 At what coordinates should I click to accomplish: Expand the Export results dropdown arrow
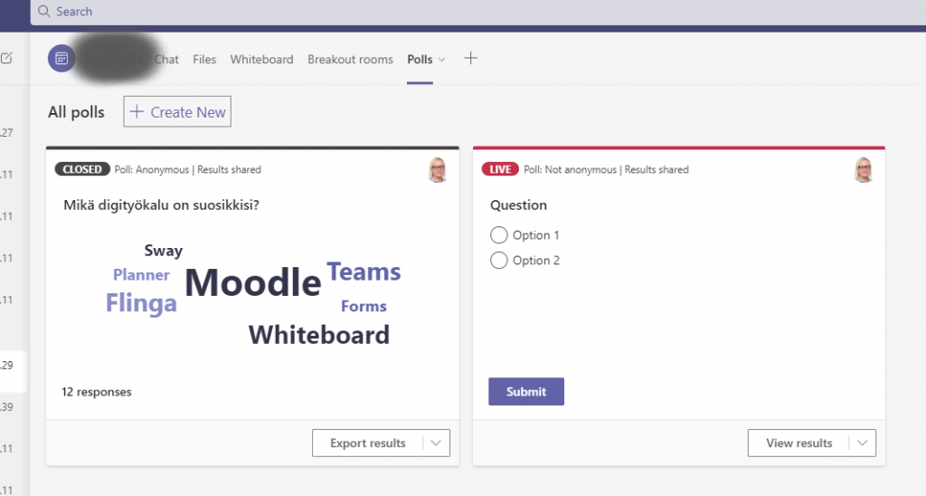[436, 444]
